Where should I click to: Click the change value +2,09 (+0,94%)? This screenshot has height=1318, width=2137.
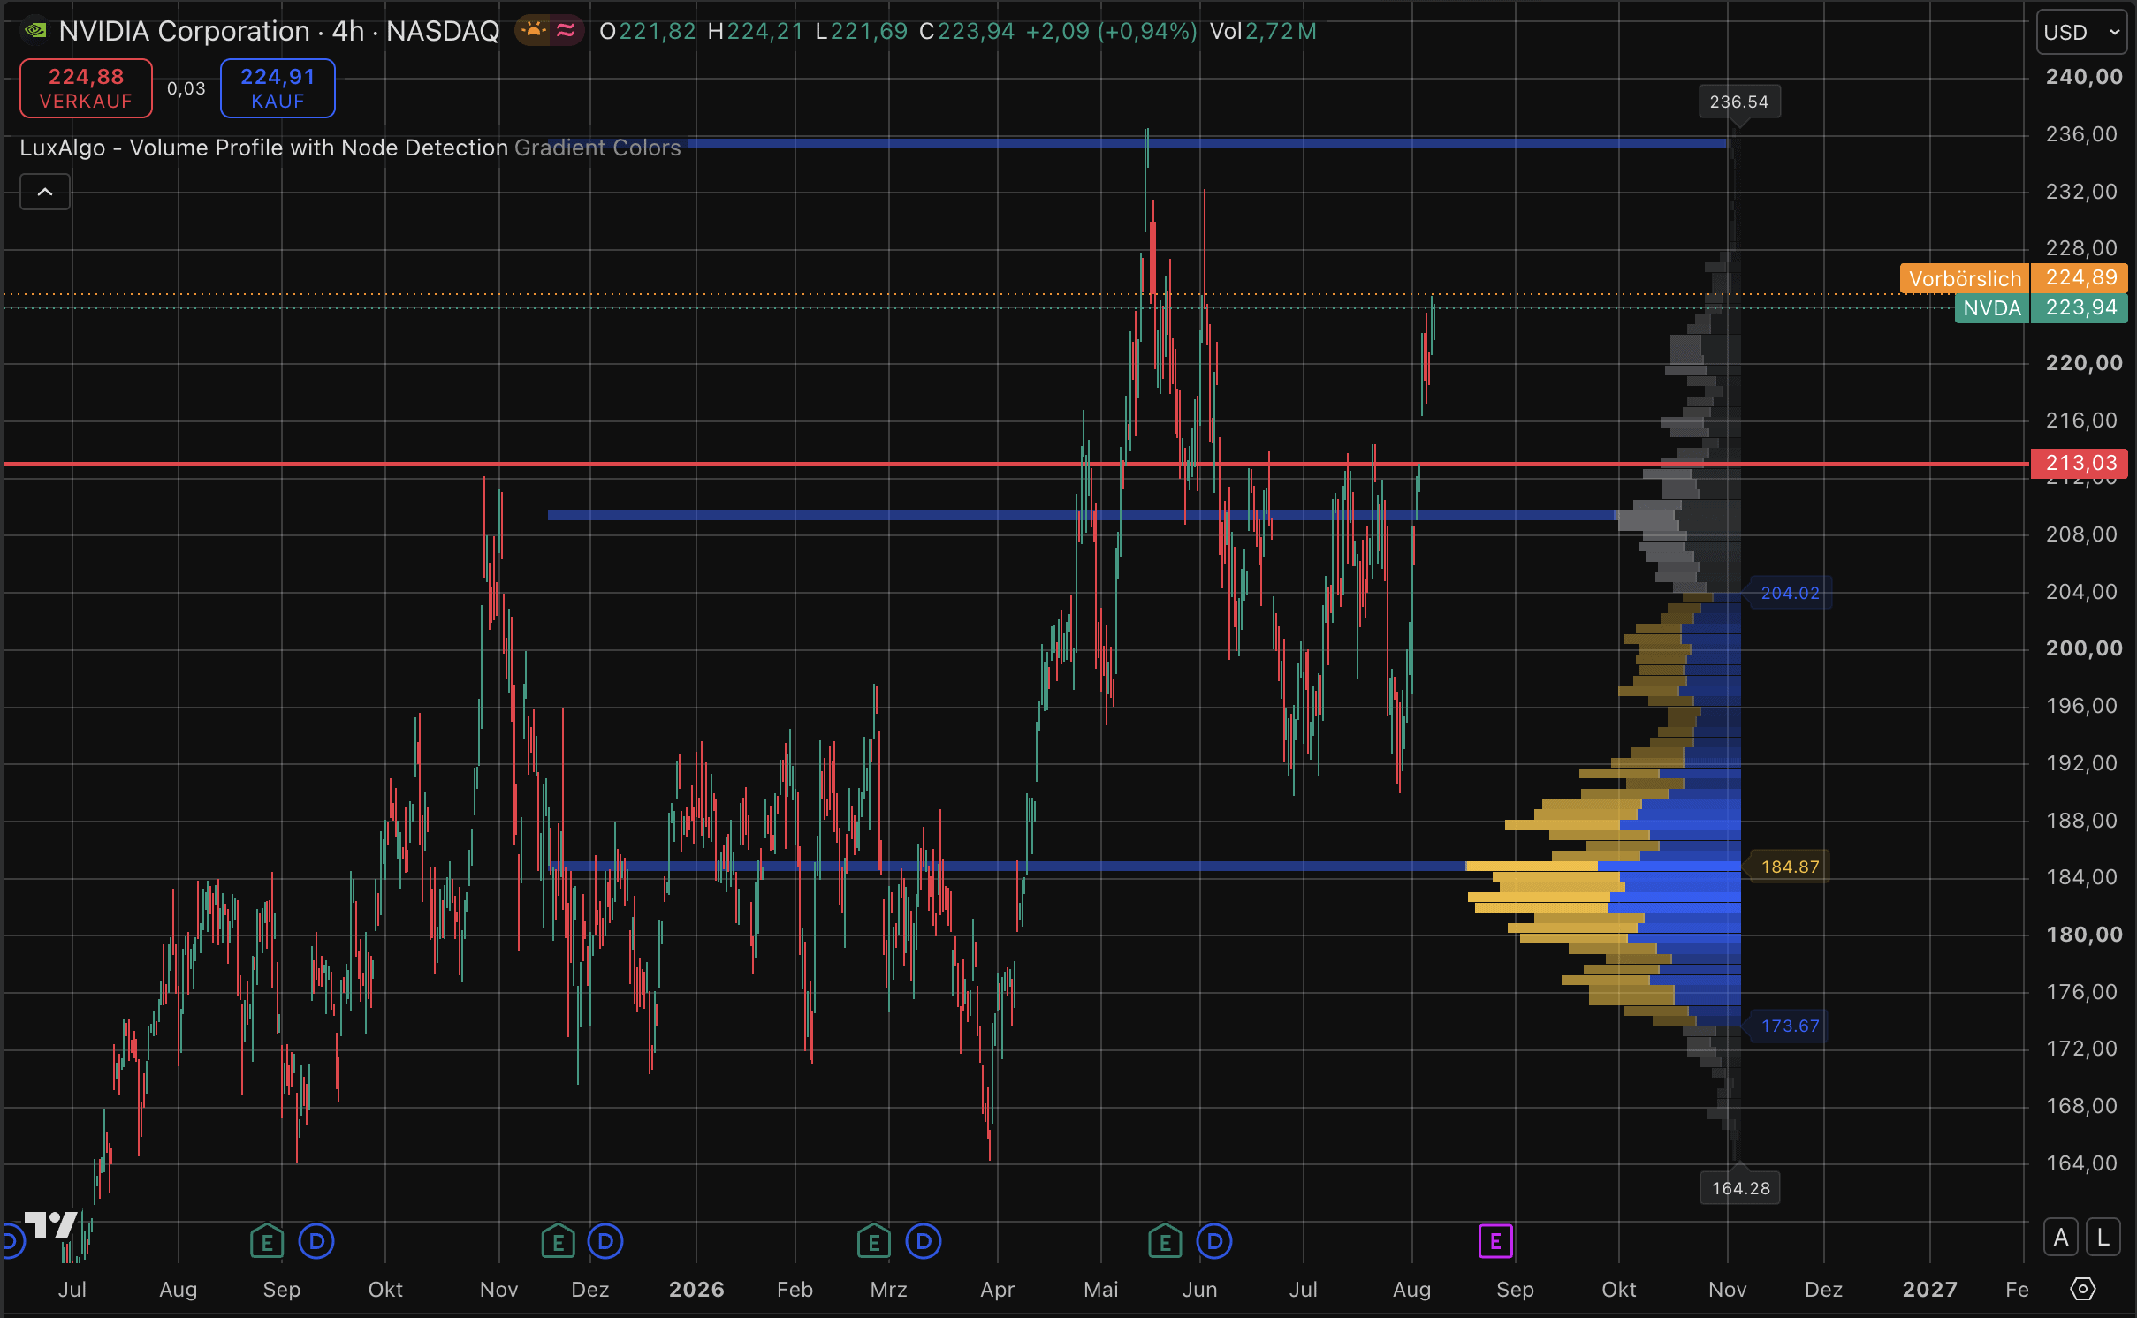[1111, 31]
